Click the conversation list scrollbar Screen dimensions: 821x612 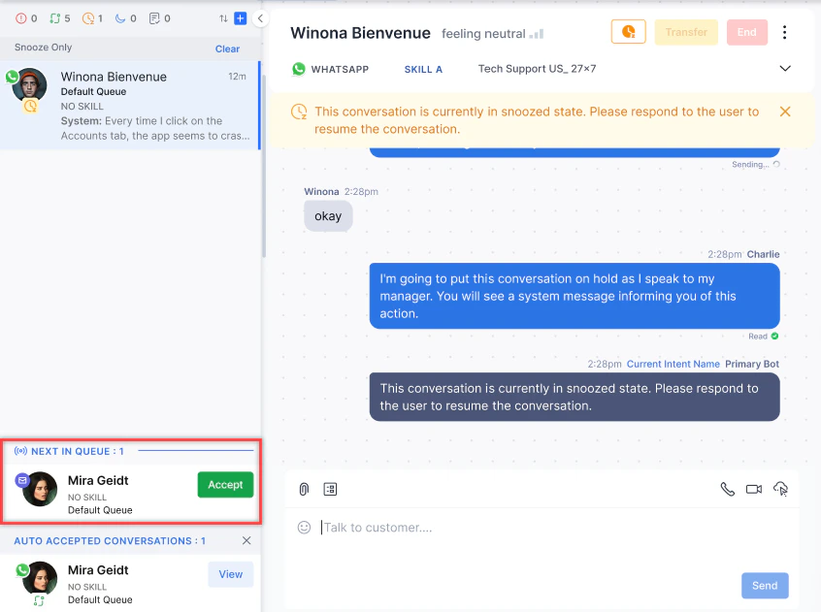[x=263, y=166]
